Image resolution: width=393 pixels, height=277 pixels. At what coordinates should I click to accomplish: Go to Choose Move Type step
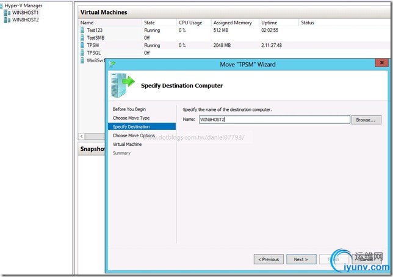click(131, 118)
